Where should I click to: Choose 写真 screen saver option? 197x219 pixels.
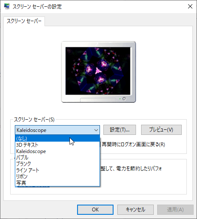(57, 183)
